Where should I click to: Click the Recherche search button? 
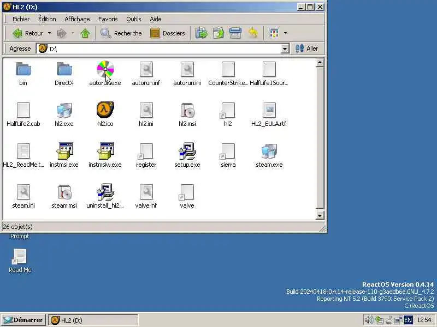[x=121, y=33]
